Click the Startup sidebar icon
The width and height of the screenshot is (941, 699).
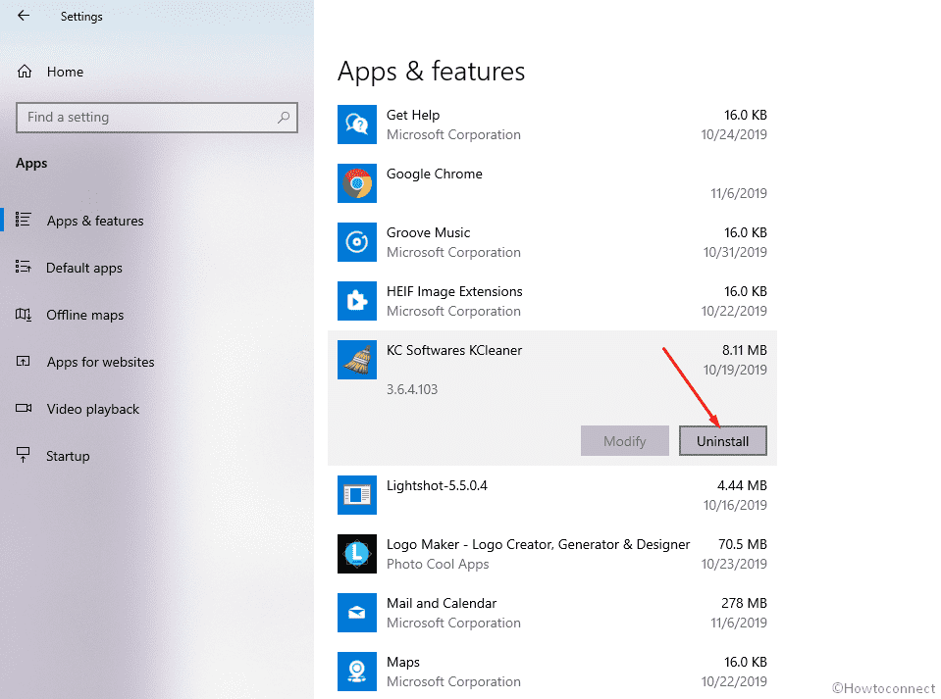[x=23, y=455]
